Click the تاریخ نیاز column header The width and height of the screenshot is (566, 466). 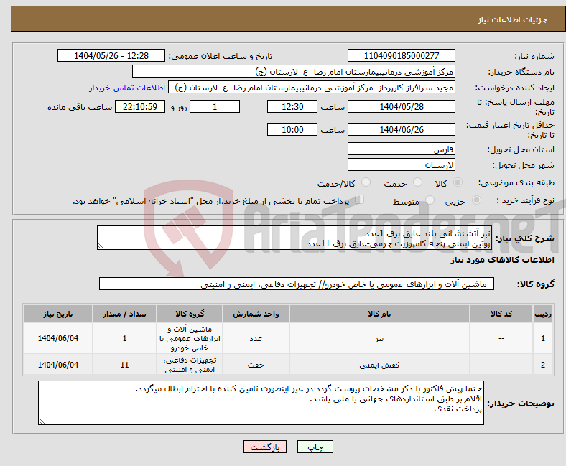pyautogui.click(x=58, y=314)
